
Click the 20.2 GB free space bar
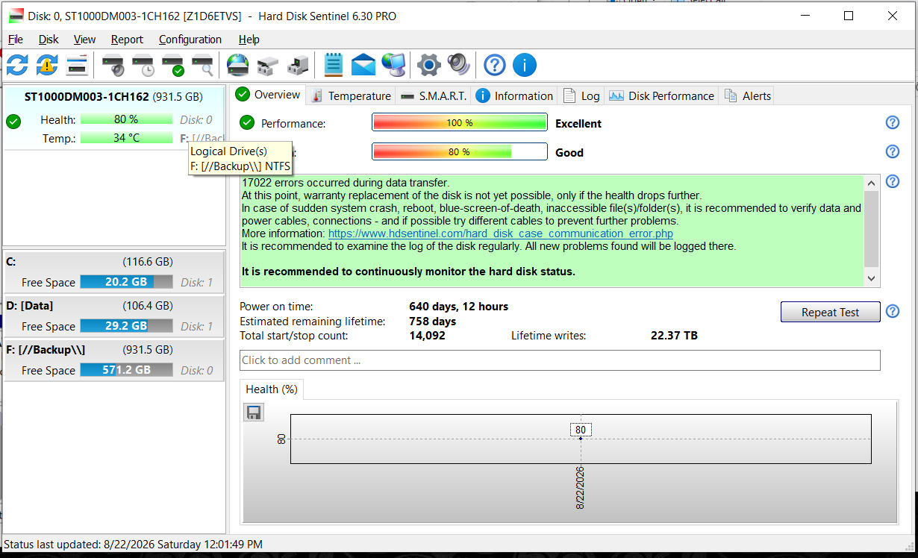126,282
